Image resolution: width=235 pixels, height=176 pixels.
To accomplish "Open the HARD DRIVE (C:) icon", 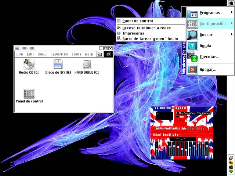I will tap(87, 64).
